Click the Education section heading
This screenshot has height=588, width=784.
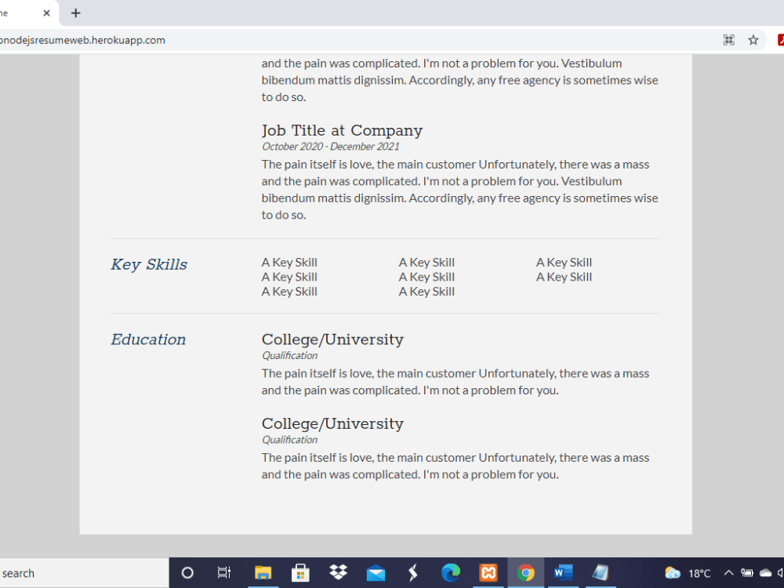[x=148, y=339]
